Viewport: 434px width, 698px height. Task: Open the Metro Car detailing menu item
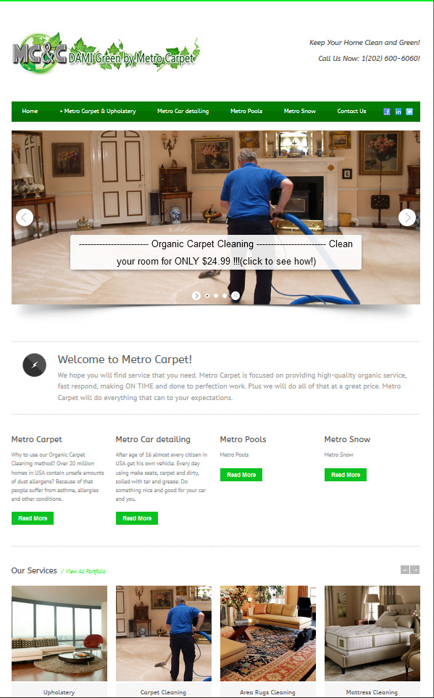pos(183,112)
